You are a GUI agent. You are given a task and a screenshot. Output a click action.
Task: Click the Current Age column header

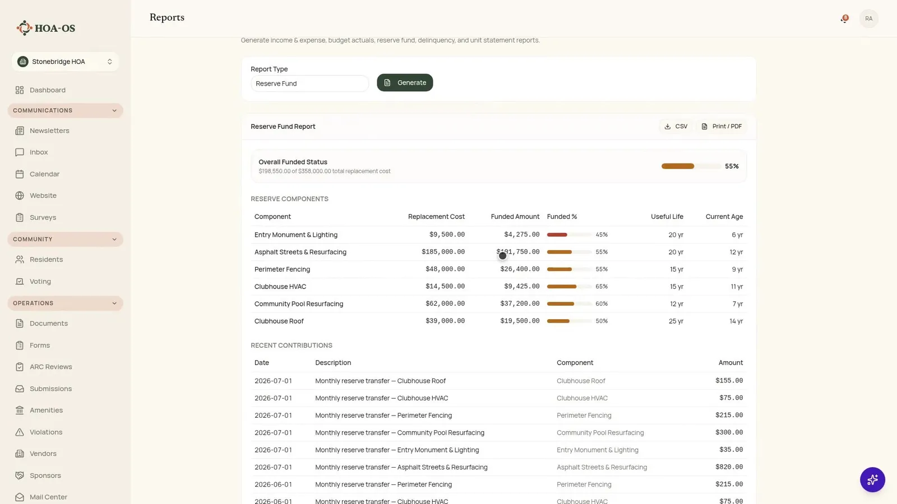[724, 217]
